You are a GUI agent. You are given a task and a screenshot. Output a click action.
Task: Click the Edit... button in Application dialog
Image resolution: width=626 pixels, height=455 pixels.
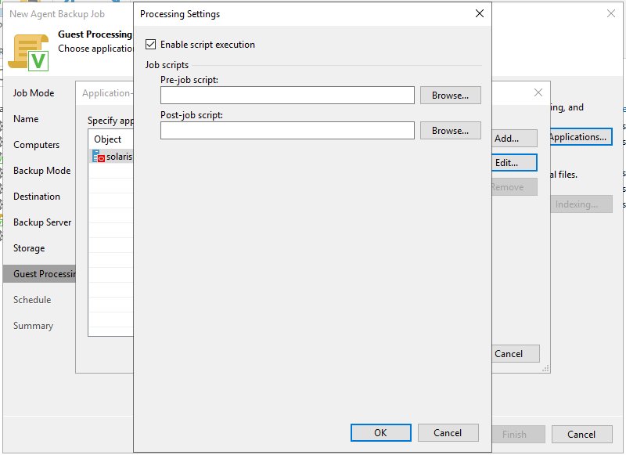point(514,163)
